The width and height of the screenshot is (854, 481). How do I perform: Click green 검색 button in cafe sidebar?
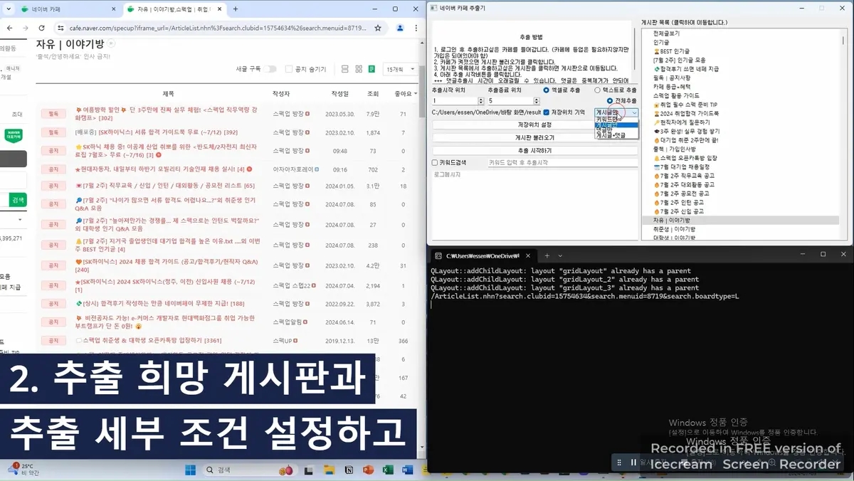pyautogui.click(x=18, y=201)
